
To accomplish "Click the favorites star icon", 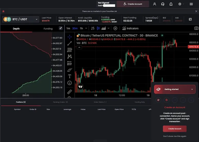I will pyautogui.click(x=3, y=11).
